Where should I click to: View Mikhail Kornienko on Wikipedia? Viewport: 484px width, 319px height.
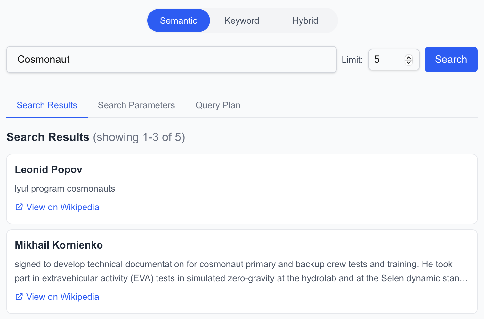pyautogui.click(x=63, y=297)
